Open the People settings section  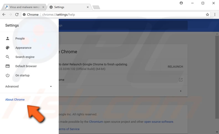coord(20,39)
